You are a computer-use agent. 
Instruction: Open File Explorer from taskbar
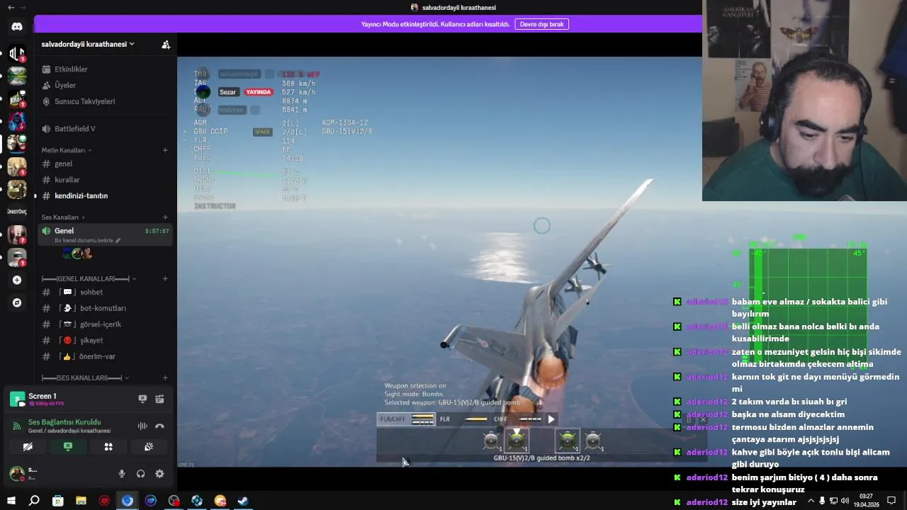pyautogui.click(x=81, y=501)
